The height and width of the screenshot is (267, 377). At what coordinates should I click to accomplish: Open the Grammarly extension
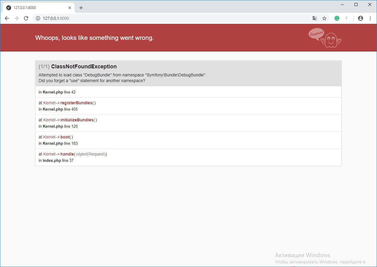(337, 18)
